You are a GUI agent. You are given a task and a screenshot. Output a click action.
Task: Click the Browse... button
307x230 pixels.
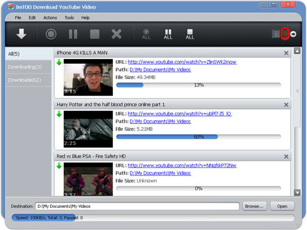point(255,206)
